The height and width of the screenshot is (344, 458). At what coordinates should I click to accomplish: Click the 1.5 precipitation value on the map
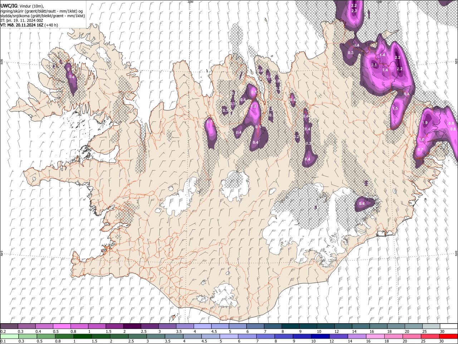(395, 109)
